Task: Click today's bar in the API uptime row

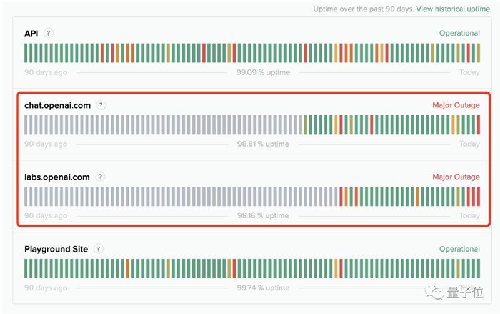Action: click(478, 53)
